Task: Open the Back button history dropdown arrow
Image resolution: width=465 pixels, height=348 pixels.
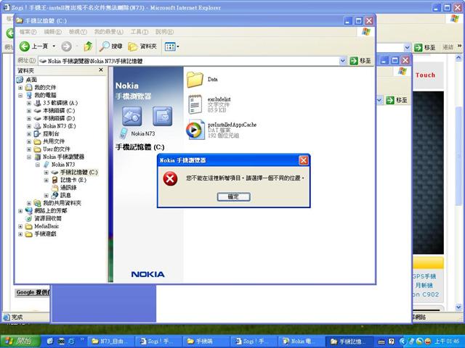Action: click(54, 46)
